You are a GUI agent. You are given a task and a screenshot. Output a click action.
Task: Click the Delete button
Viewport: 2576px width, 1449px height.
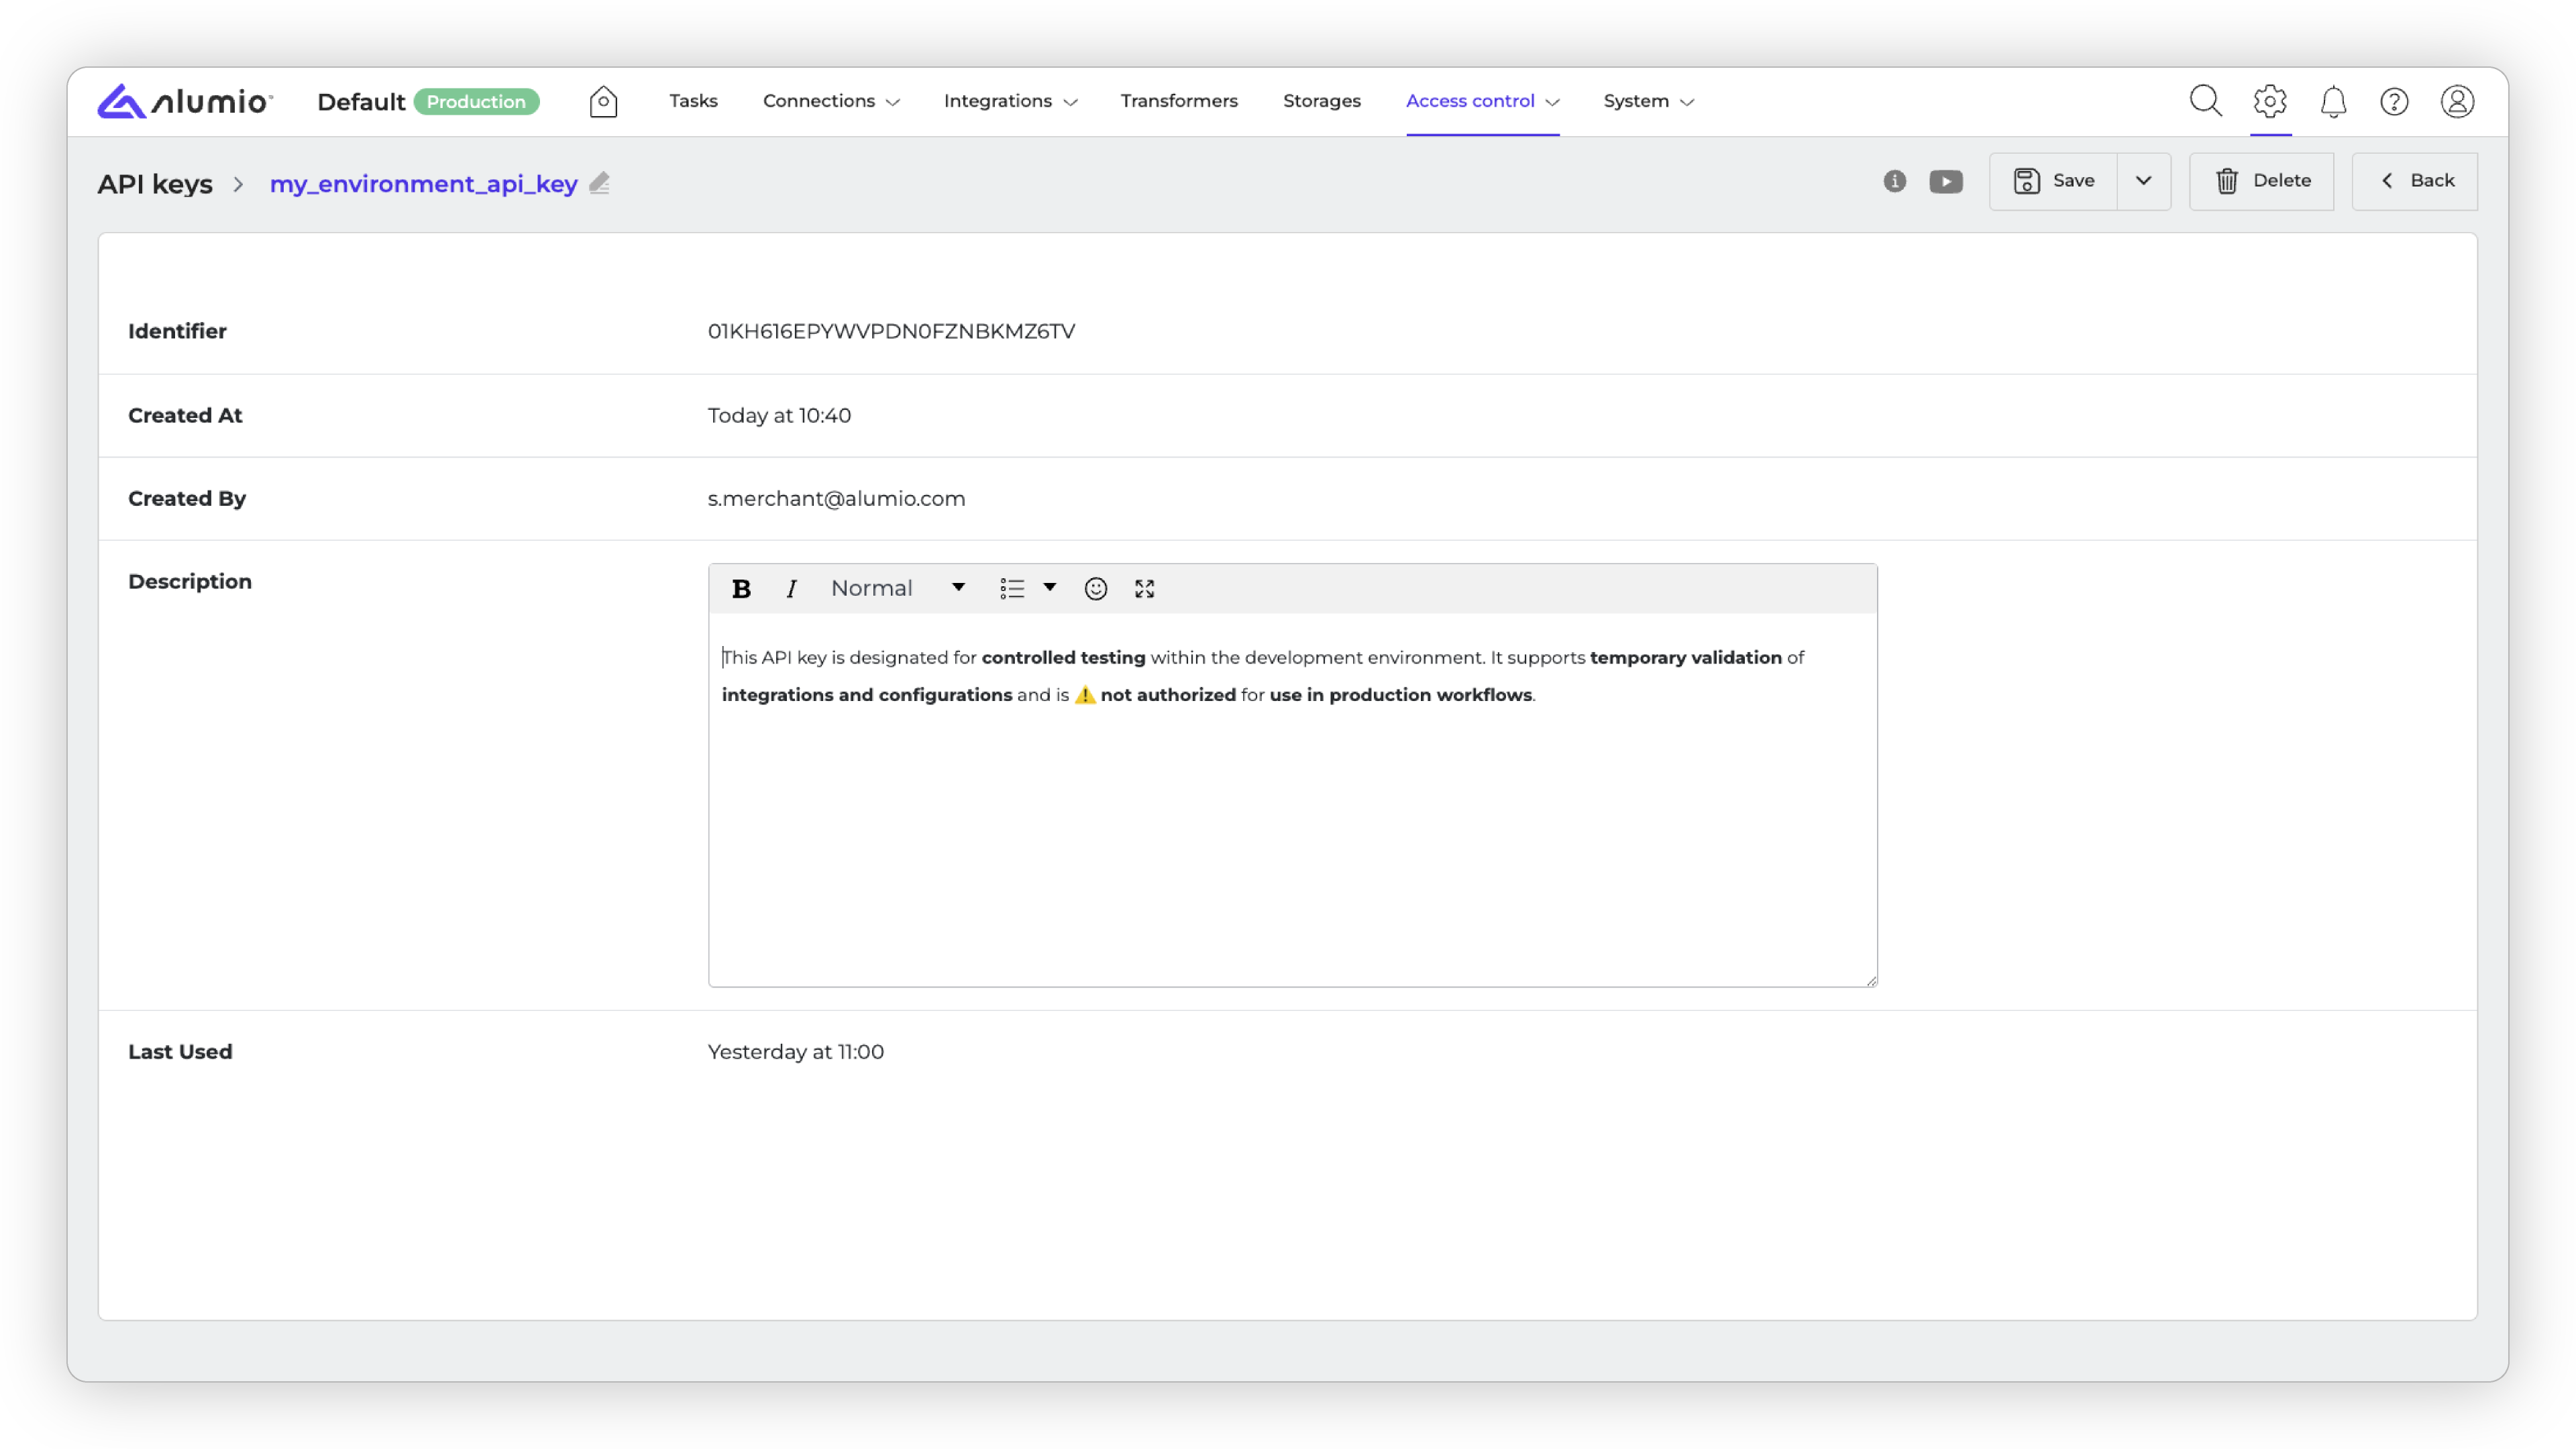(x=2261, y=181)
